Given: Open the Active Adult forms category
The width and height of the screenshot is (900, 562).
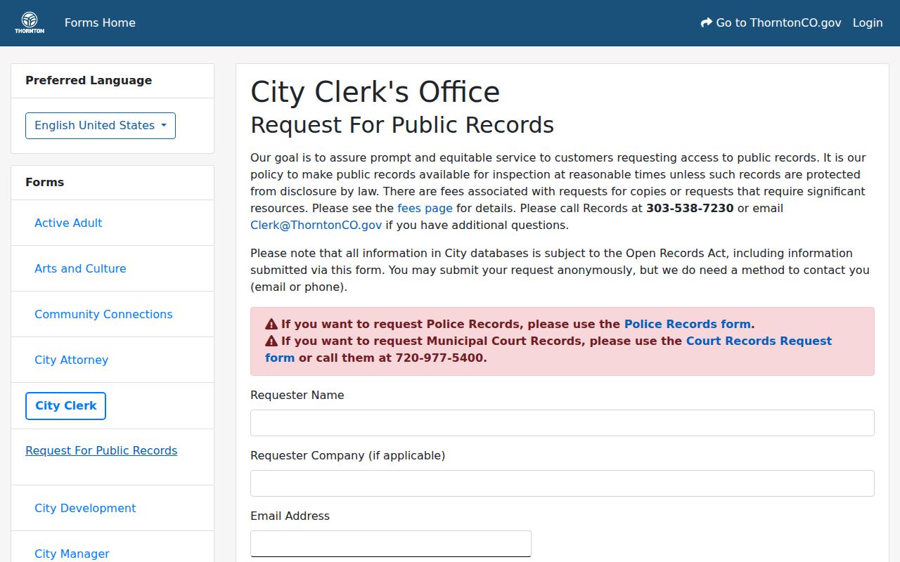Looking at the screenshot, I should tap(68, 223).
